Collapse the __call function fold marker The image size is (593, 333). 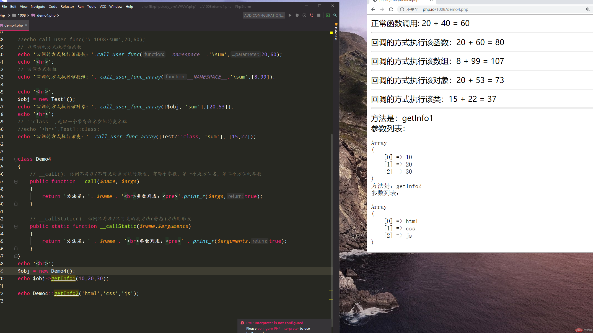tap(16, 181)
